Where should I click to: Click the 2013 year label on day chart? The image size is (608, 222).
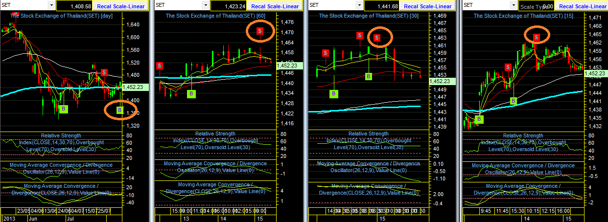9,218
